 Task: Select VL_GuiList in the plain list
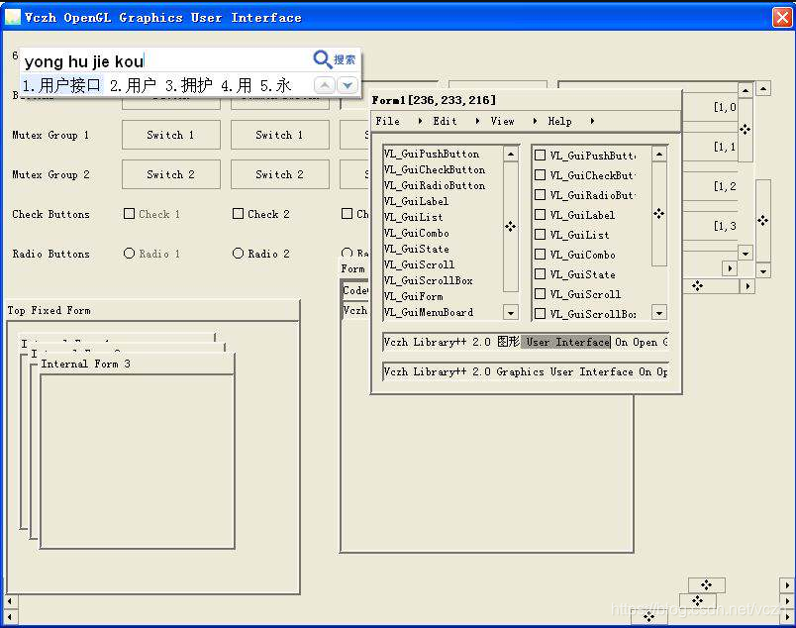pos(413,217)
